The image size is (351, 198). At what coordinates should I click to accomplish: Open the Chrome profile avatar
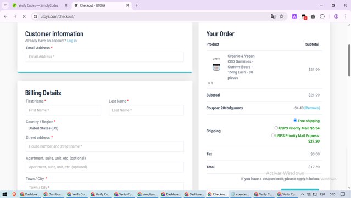[336, 16]
